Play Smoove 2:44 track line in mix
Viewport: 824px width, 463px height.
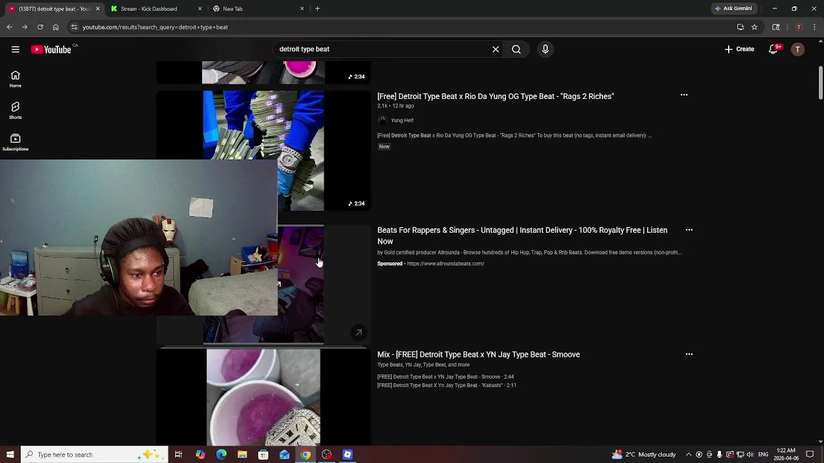445,377
